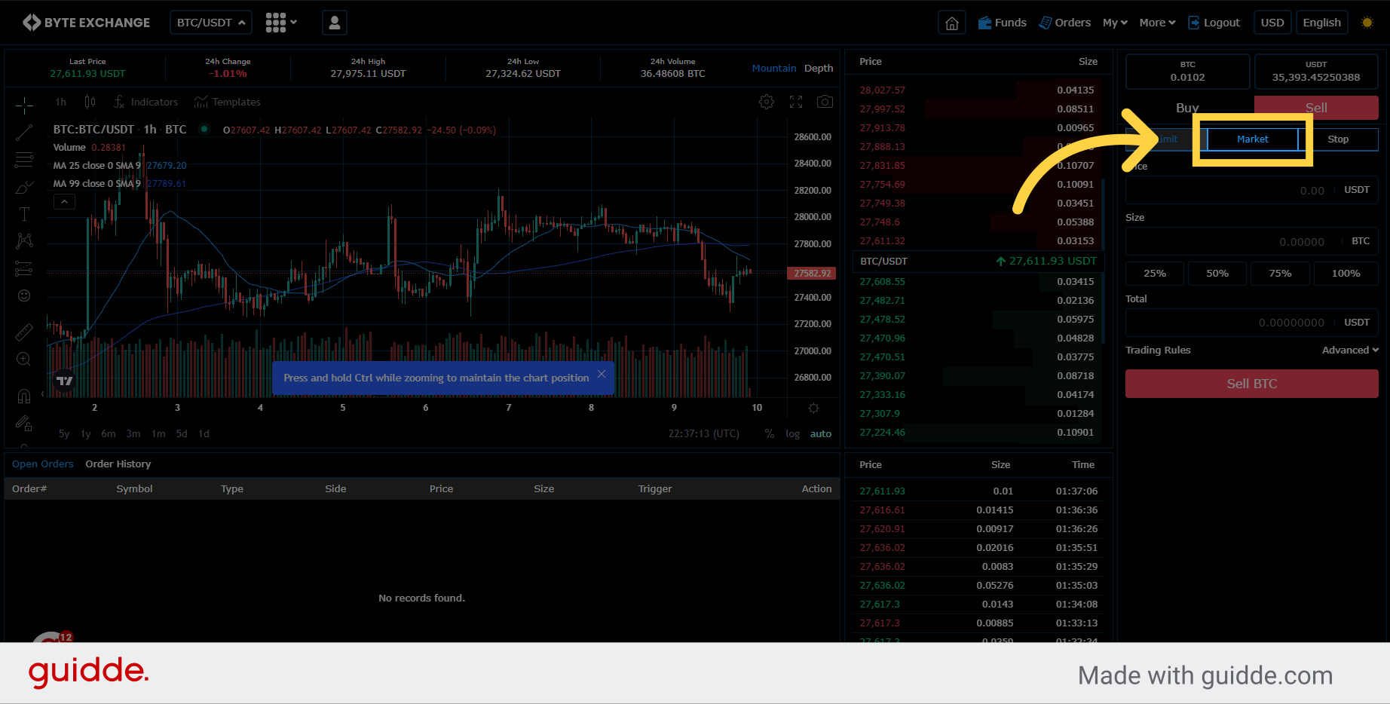Image resolution: width=1390 pixels, height=704 pixels.
Task: Select the trend line drawing tool
Action: (24, 133)
